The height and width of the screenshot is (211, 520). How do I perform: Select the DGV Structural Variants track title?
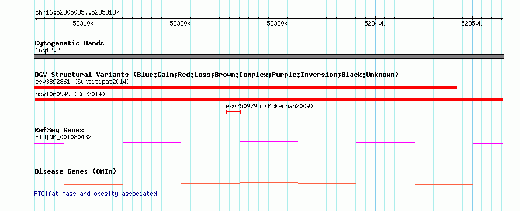point(217,75)
